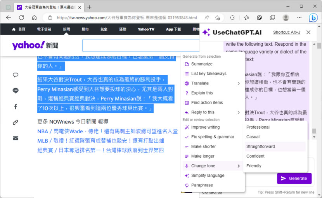The width and height of the screenshot is (322, 198).
Task: Open browser essentials shield-heart icon
Action: [260, 18]
